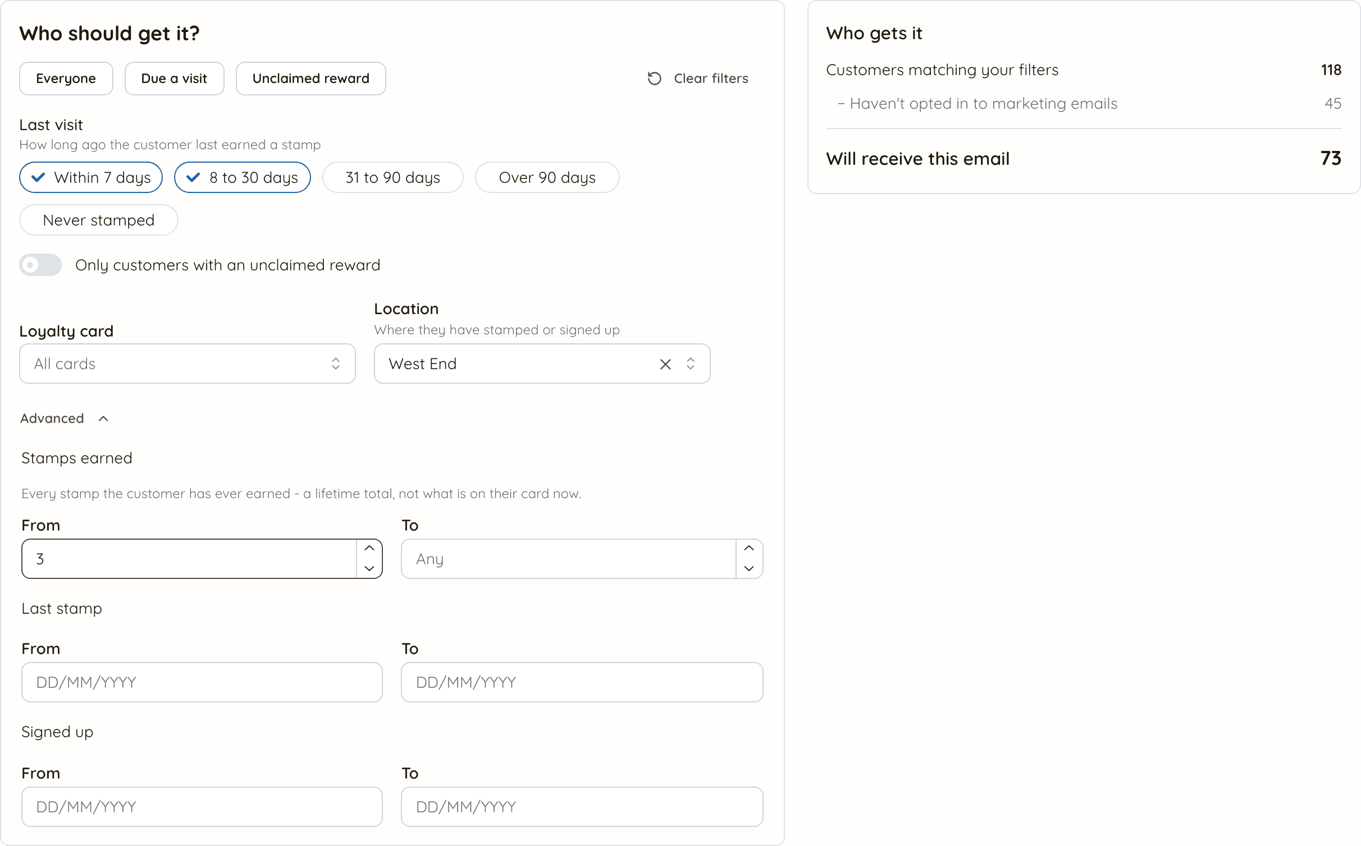
Task: Increase Stamps earned To value
Action: pyautogui.click(x=749, y=549)
